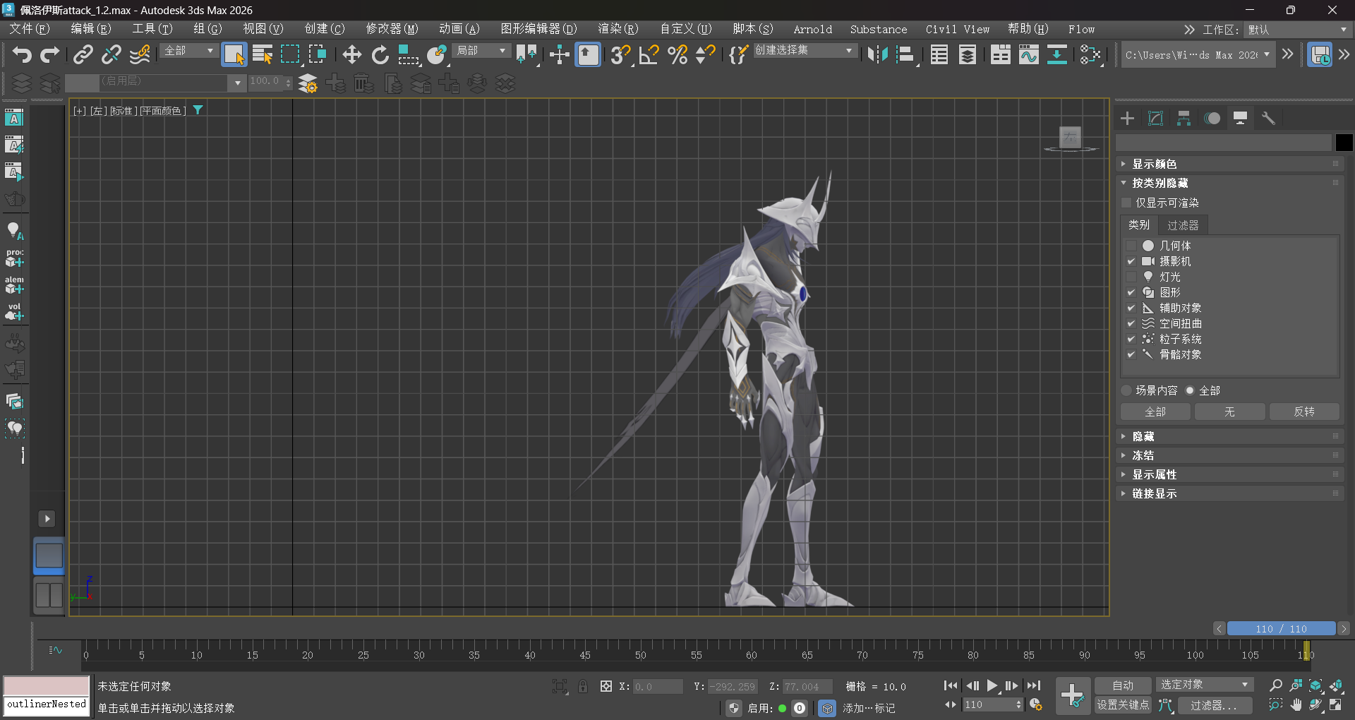Choose the Rectangular Selection Region tool

click(x=290, y=54)
